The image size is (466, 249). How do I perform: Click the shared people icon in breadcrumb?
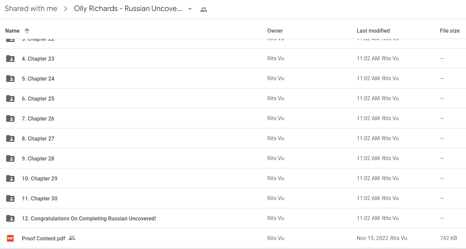(x=204, y=10)
